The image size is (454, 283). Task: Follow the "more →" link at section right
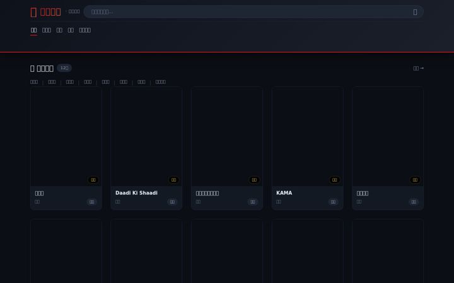[x=419, y=68]
